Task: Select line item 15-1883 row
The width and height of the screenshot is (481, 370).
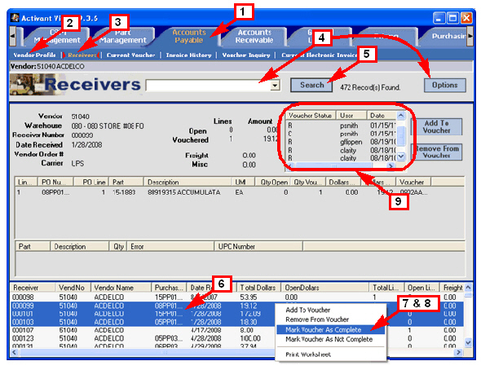Action: pos(239,192)
